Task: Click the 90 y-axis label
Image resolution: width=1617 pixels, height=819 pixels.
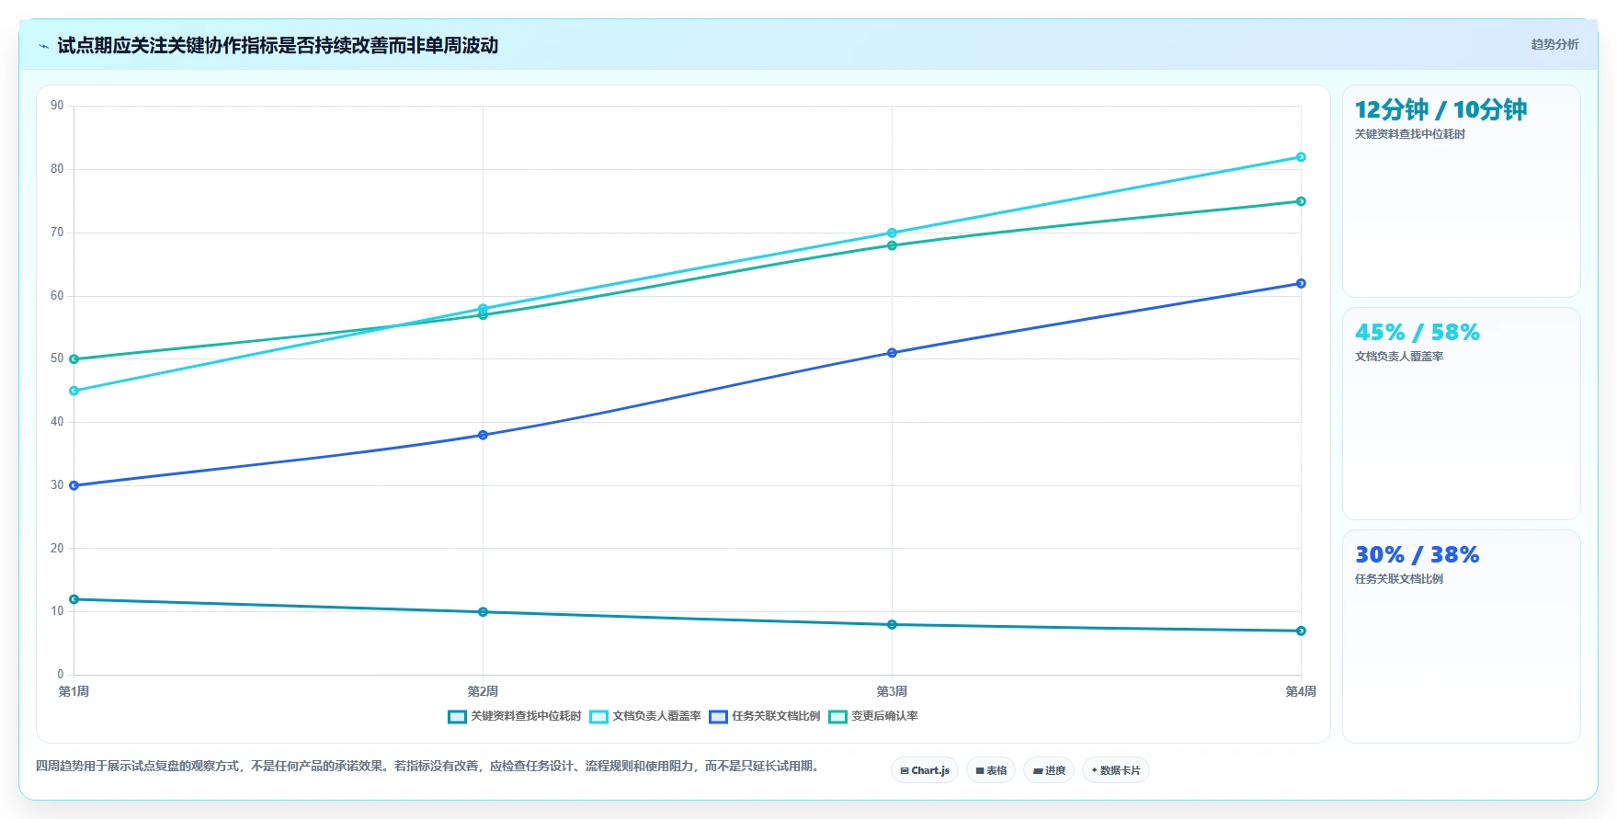Action: click(57, 106)
